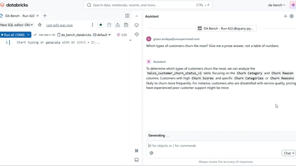Start new Assistant chat with plus
Image resolution: width=296 pixels, height=166 pixels.
(x=285, y=17)
